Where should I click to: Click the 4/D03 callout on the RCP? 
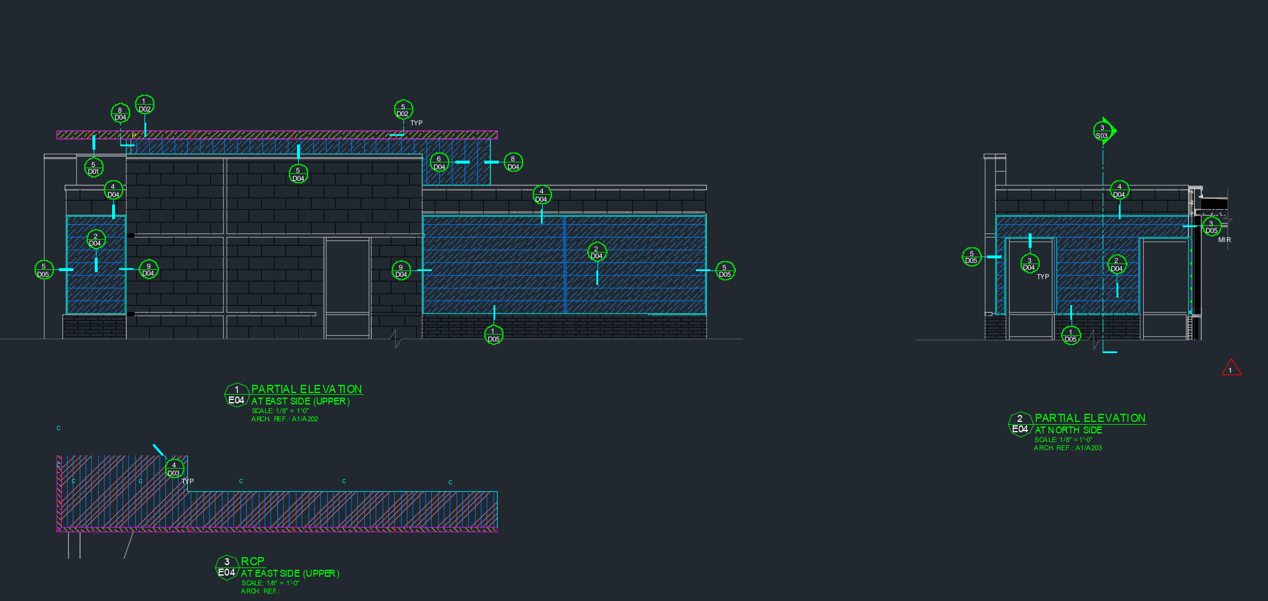[x=174, y=469]
